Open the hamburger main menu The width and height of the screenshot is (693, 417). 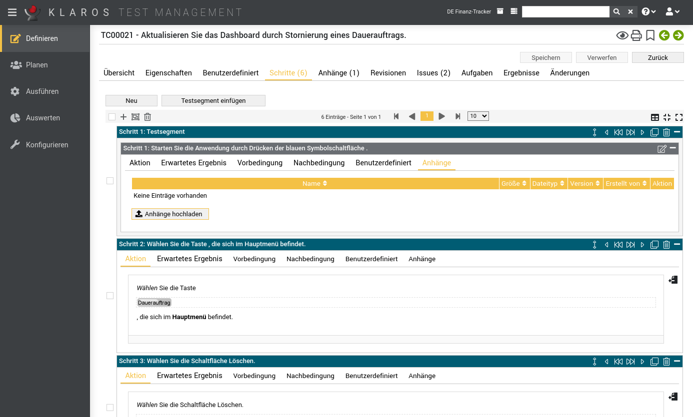click(x=12, y=12)
